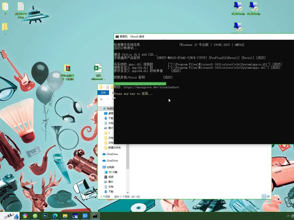Open 下载 under quick access
The height and width of the screenshot is (220, 294).
(x=109, y=118)
